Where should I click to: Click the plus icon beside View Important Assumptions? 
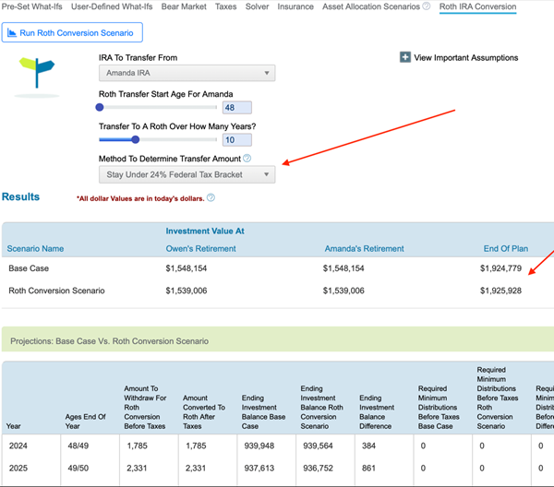click(x=405, y=57)
